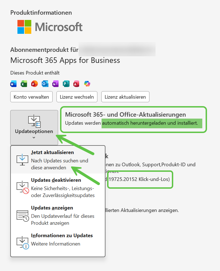Click the Access app icon

coord(76,84)
